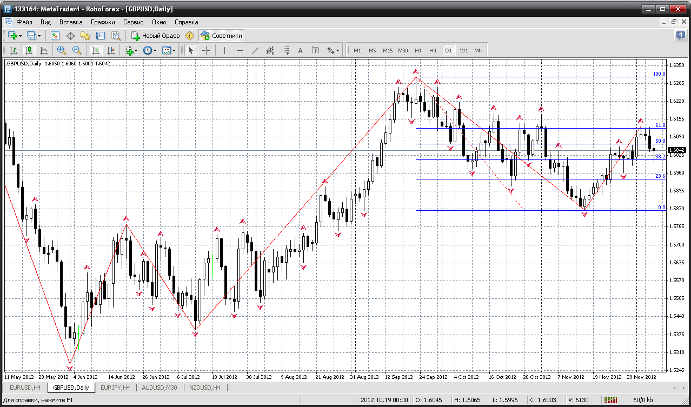Switch chart to candlesticks style

(x=29, y=50)
